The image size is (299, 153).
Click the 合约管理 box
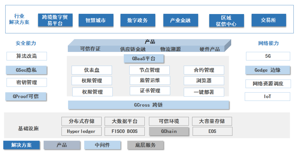[x=204, y=70]
